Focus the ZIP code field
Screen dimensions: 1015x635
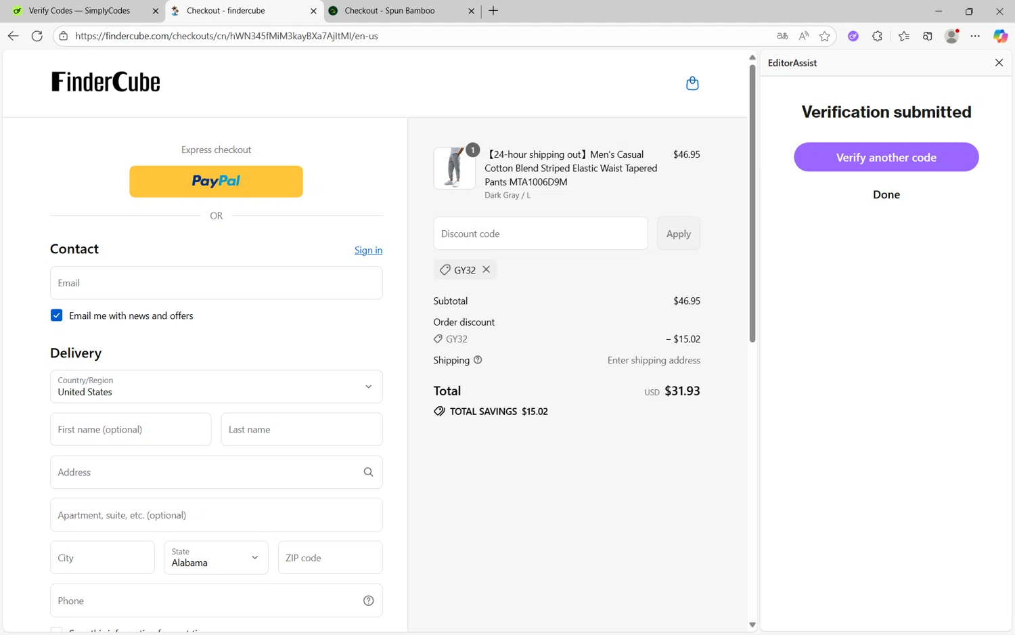point(330,558)
